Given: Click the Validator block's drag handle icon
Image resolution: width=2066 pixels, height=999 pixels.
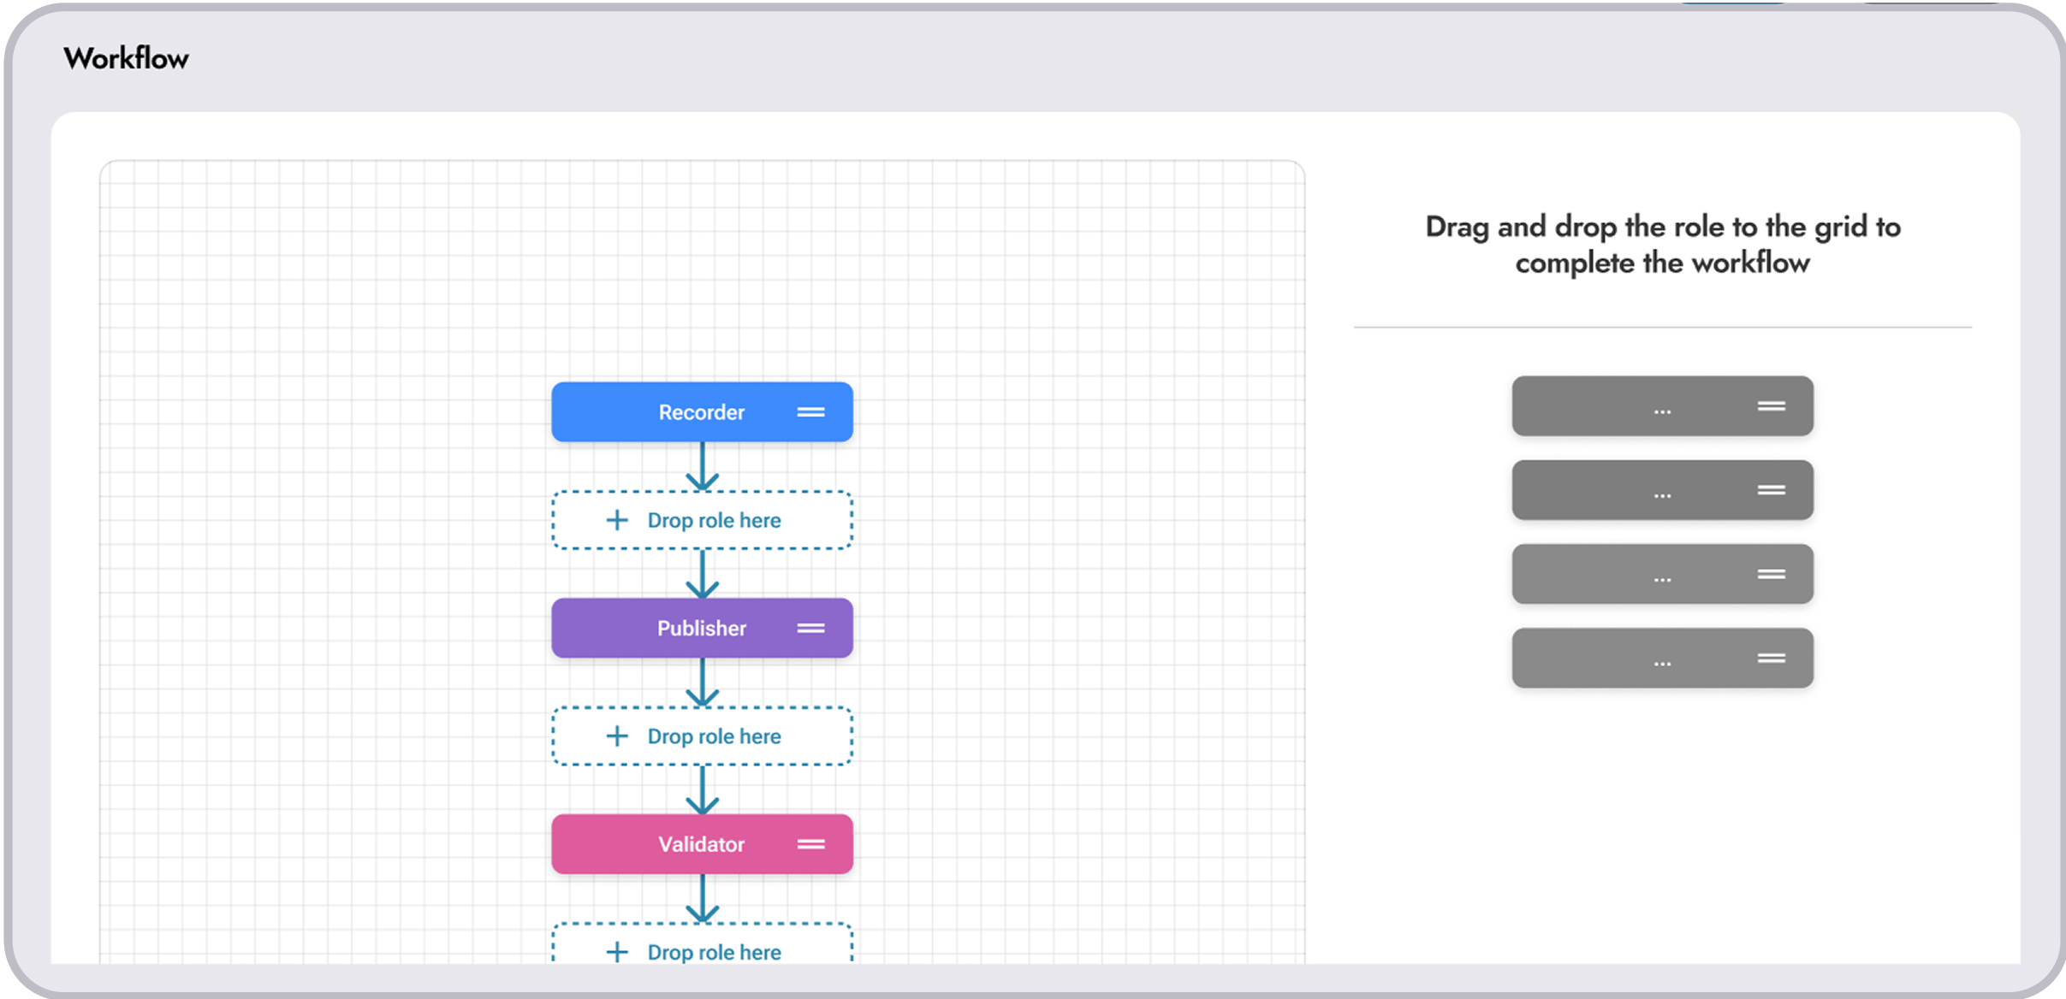Looking at the screenshot, I should [810, 844].
